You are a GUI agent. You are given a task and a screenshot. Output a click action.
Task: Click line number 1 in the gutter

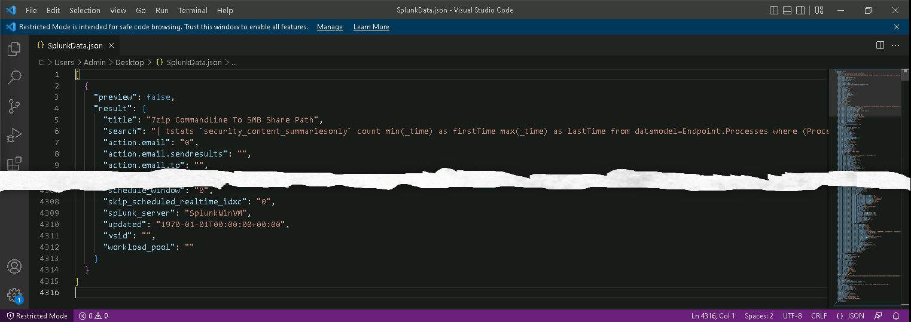tap(57, 74)
